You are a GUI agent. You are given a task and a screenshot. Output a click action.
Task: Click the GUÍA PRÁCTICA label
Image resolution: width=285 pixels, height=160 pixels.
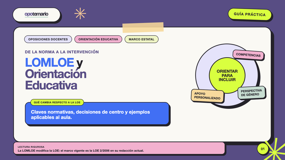click(250, 14)
